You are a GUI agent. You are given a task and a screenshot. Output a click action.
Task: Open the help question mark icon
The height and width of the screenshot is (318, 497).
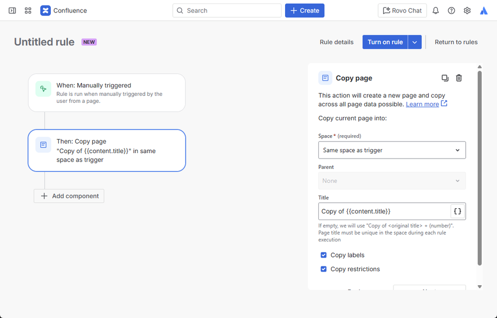pos(451,10)
